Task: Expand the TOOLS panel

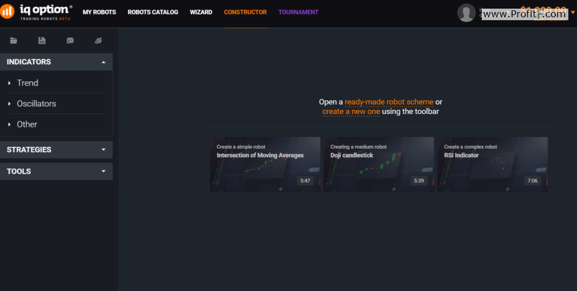Action: pos(57,171)
